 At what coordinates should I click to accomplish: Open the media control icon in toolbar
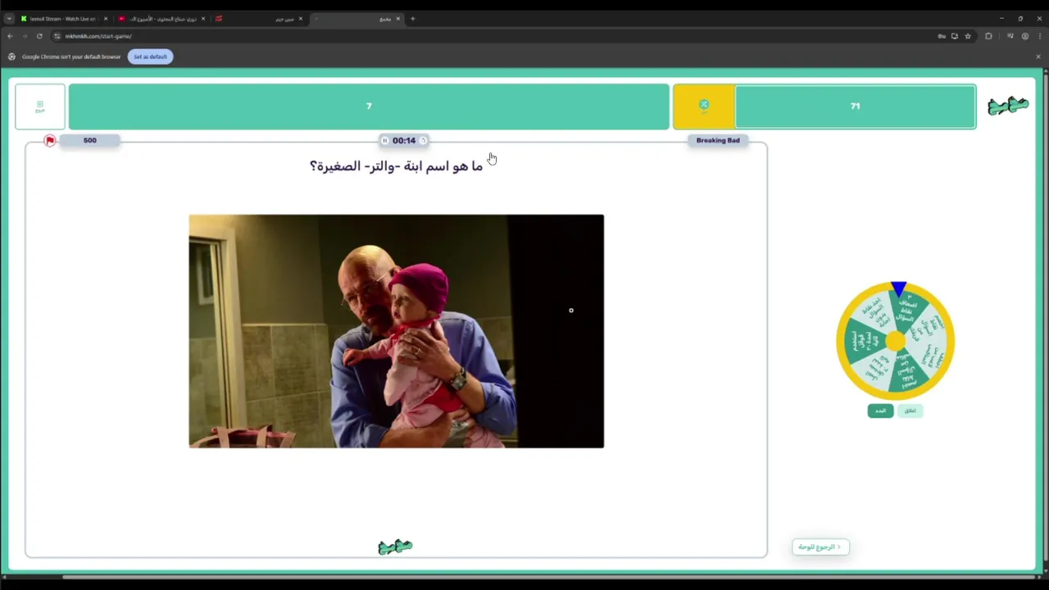point(1010,36)
